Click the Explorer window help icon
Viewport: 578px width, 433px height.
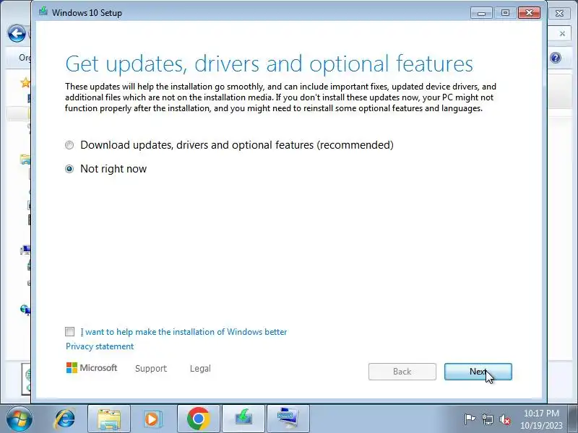[x=556, y=58]
